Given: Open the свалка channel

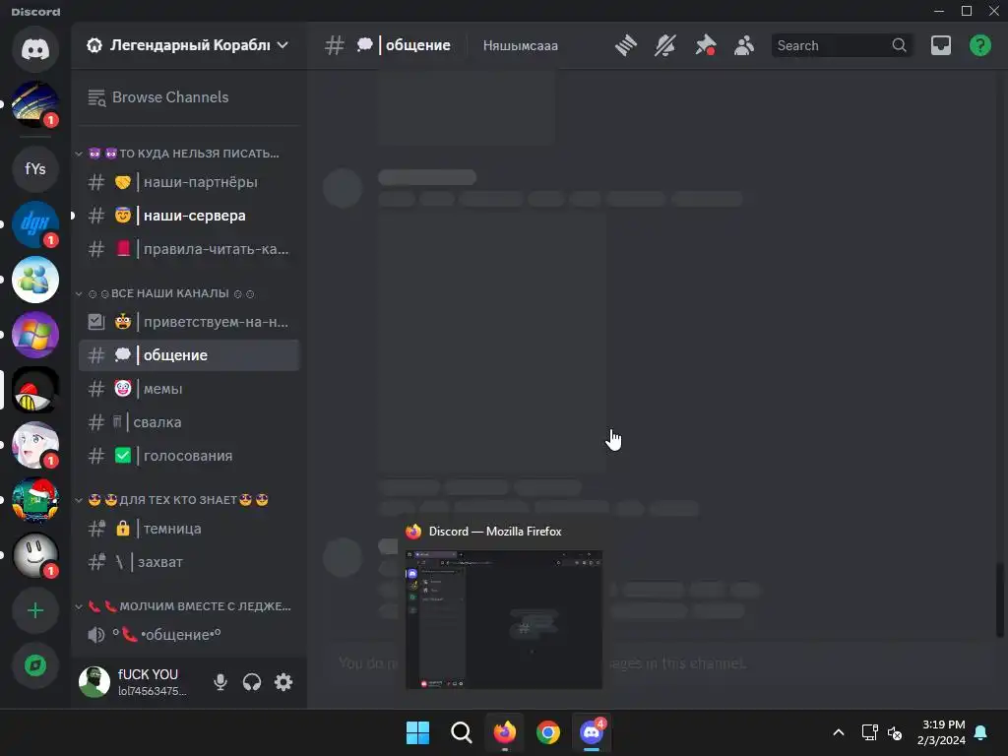Looking at the screenshot, I should click(189, 421).
